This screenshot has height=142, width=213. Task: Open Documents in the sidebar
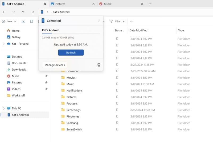[19, 63]
